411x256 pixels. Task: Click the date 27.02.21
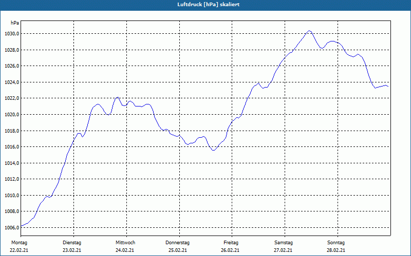[x=283, y=250]
